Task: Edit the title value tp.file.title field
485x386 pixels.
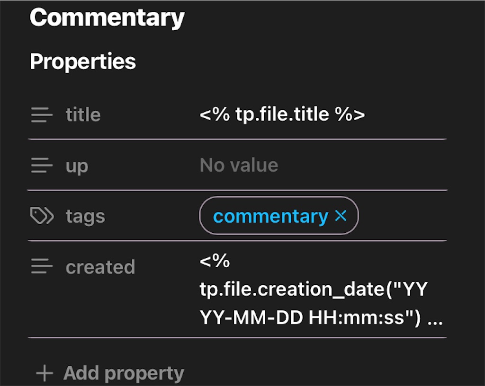Action: pyautogui.click(x=282, y=114)
